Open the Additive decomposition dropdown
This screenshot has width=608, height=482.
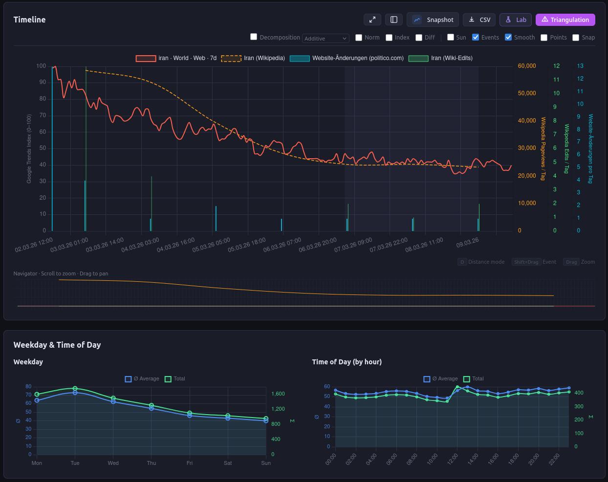coord(326,38)
